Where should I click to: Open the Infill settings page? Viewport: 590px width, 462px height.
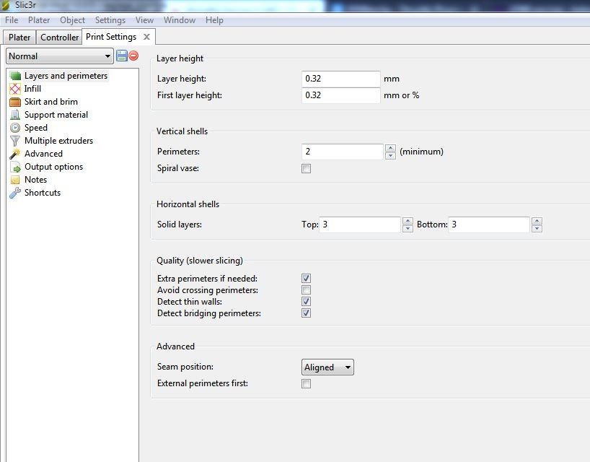[32, 89]
